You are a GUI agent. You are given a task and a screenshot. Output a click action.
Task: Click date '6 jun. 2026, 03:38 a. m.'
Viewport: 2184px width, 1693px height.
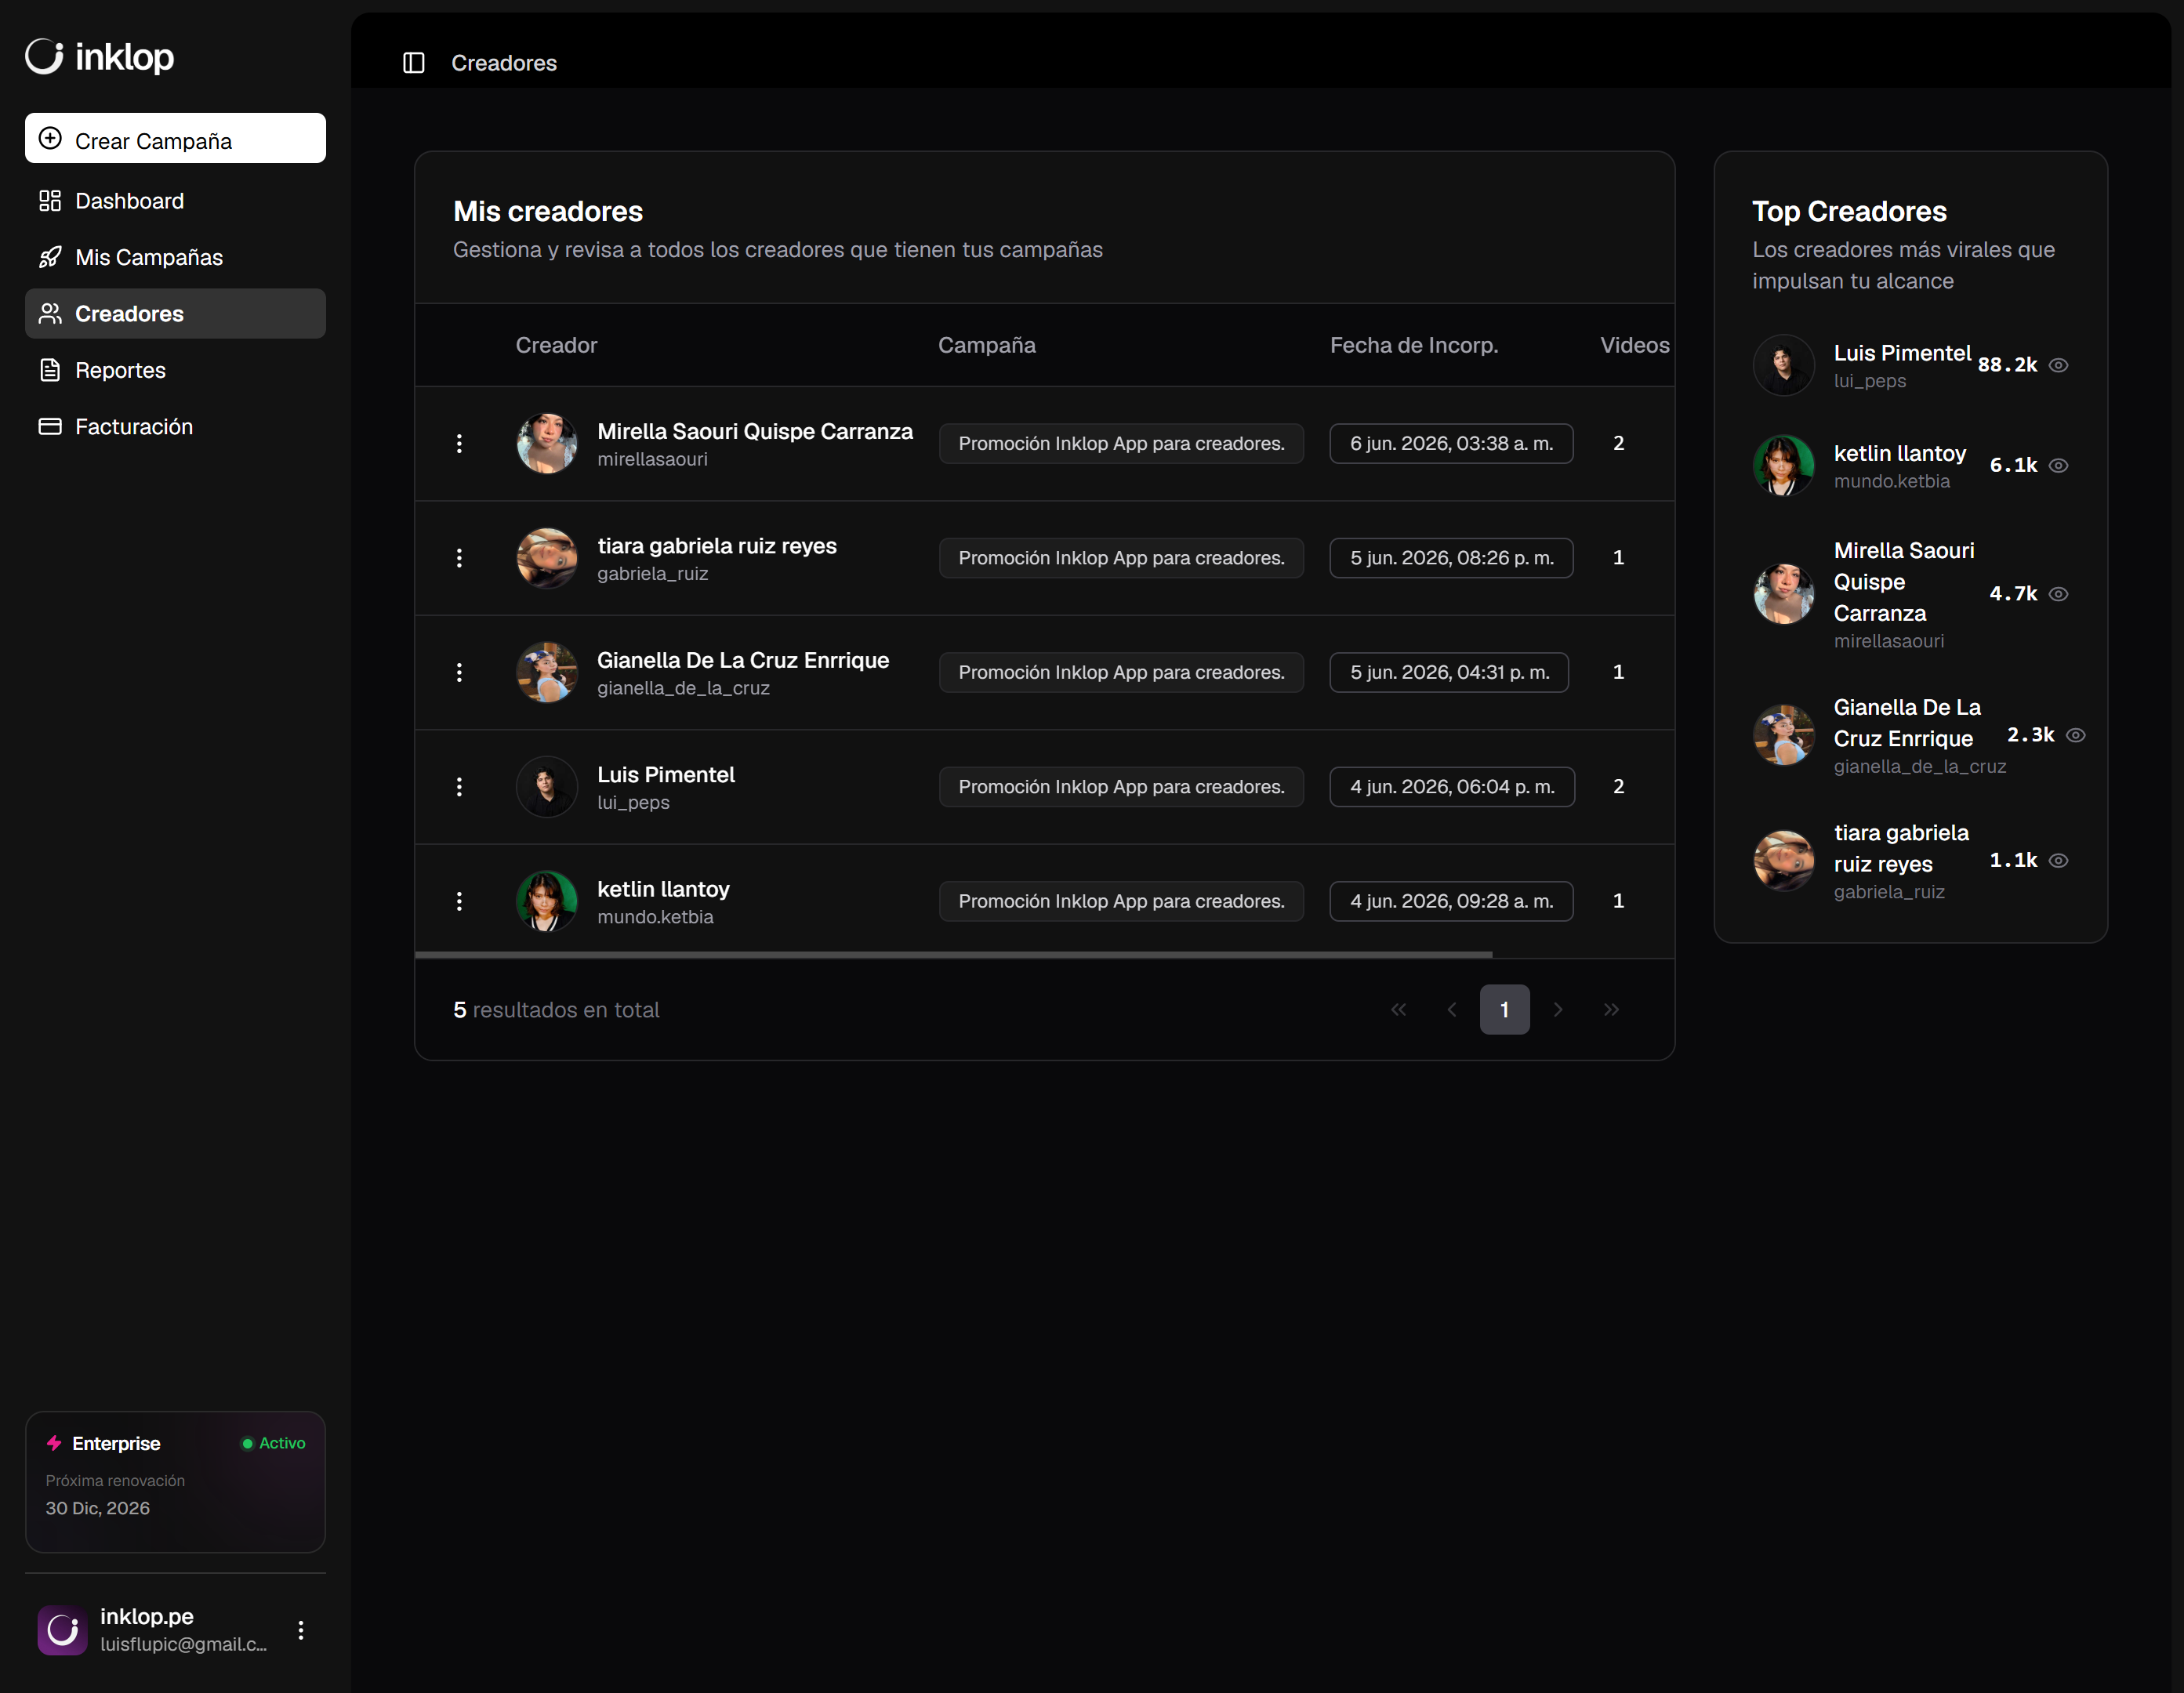point(1451,443)
